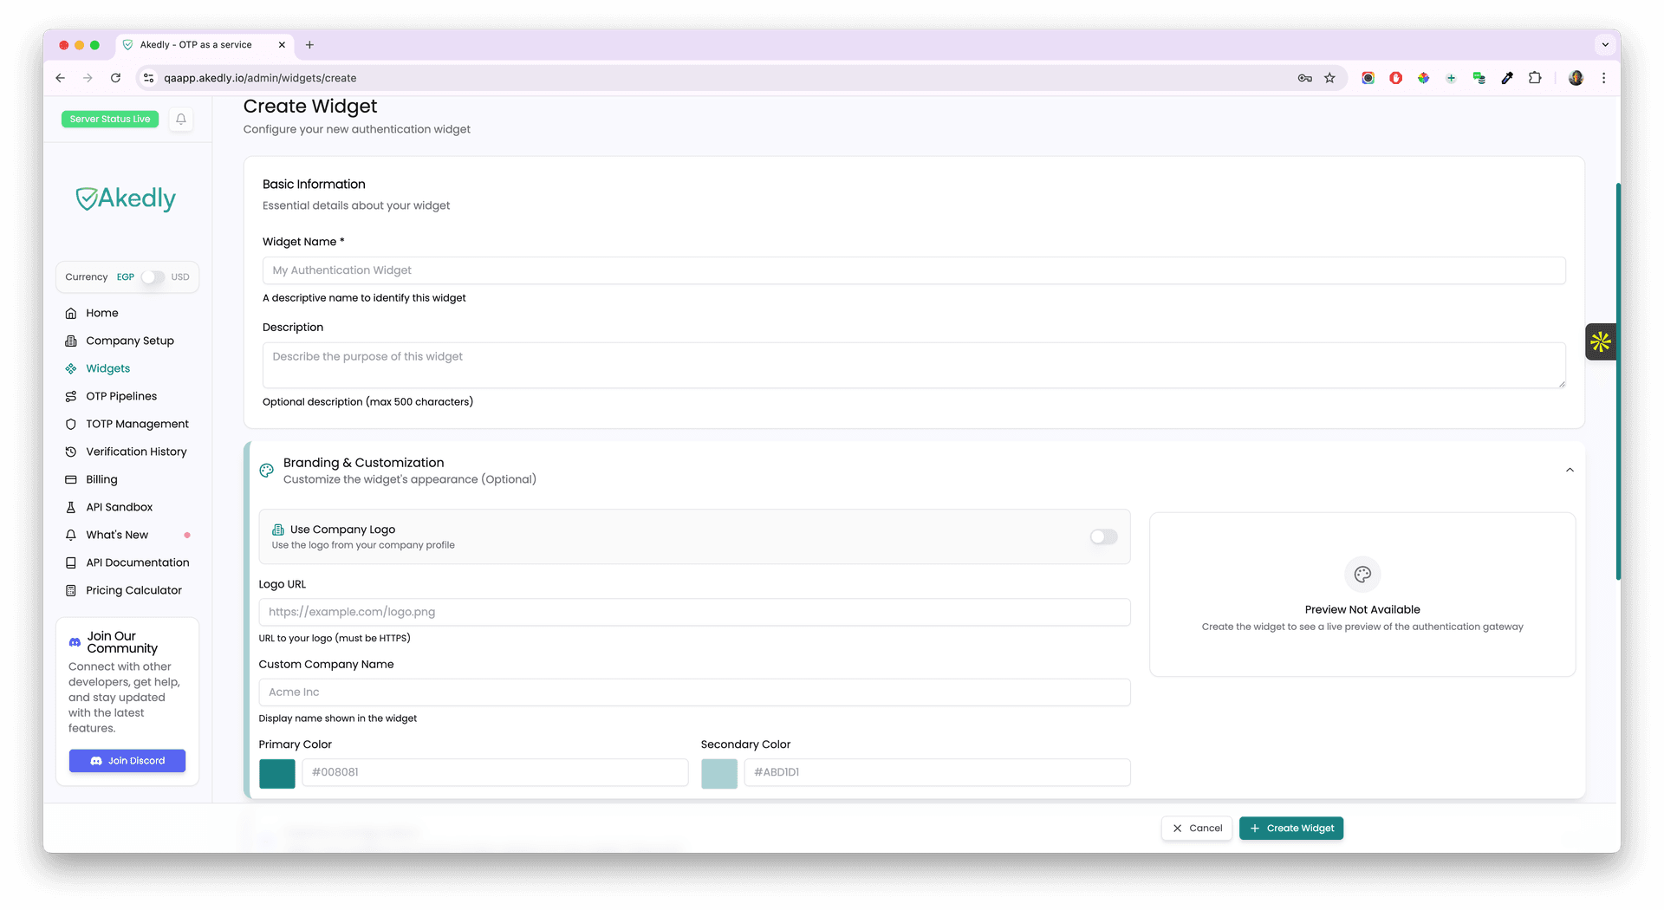The width and height of the screenshot is (1664, 910).
Task: Bookmark page with star icon
Action: (x=1329, y=78)
